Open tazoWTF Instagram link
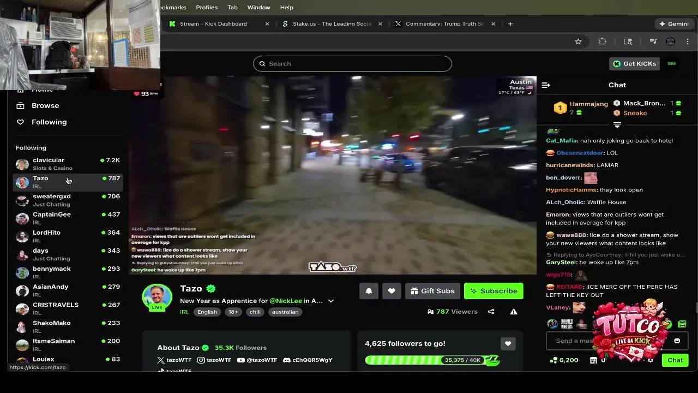Image resolution: width=698 pixels, height=393 pixels. [x=214, y=360]
